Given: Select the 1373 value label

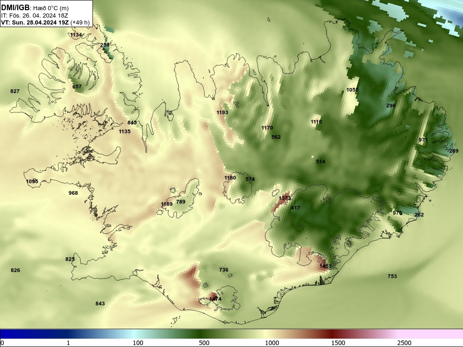Looking at the screenshot, I should (285, 198).
